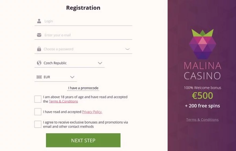Open the Privacy Policy link
Image resolution: width=236 pixels, height=151 pixels.
tap(92, 112)
